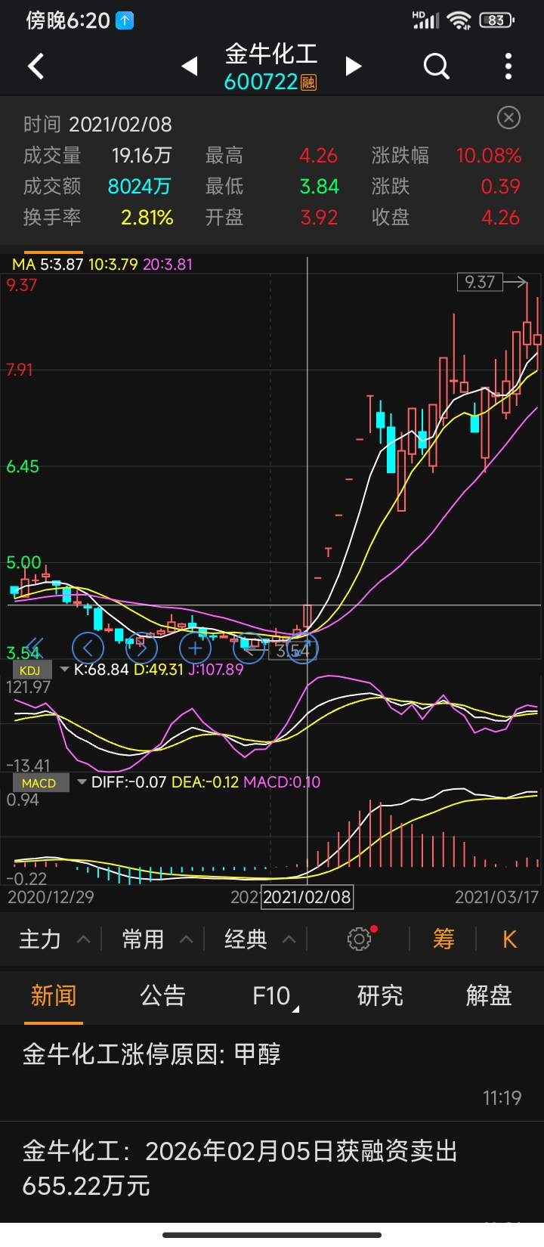This screenshot has height=1247, width=544.
Task: Tap the Wi-Fi status icon
Action: (x=459, y=20)
